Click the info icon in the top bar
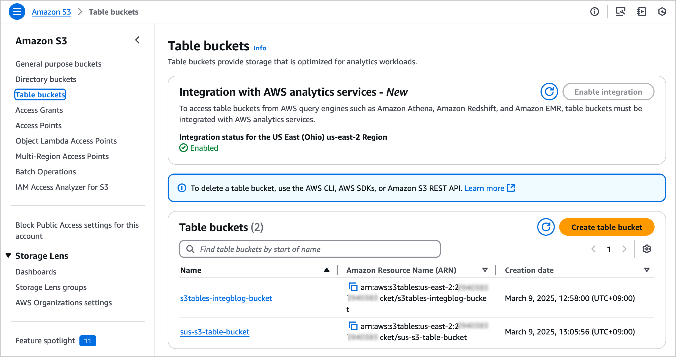Screen dimensions: 676x357 pos(594,12)
